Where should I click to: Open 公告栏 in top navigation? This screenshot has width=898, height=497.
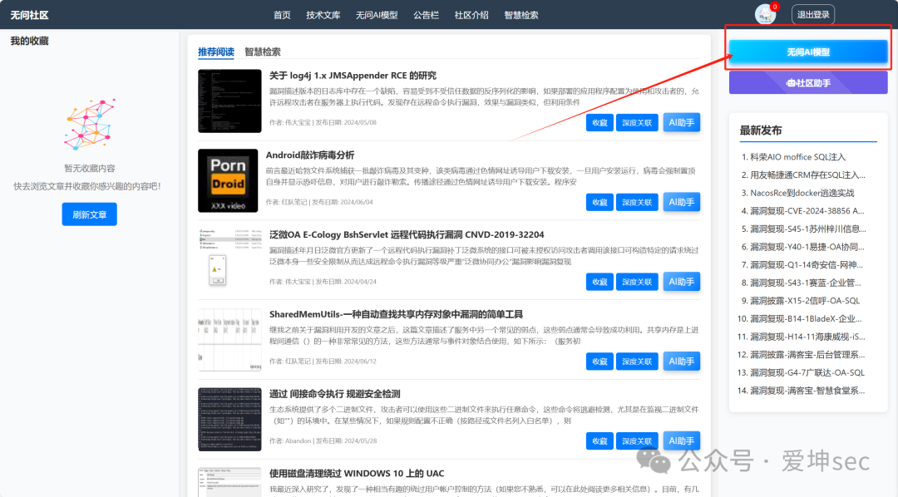coord(426,15)
